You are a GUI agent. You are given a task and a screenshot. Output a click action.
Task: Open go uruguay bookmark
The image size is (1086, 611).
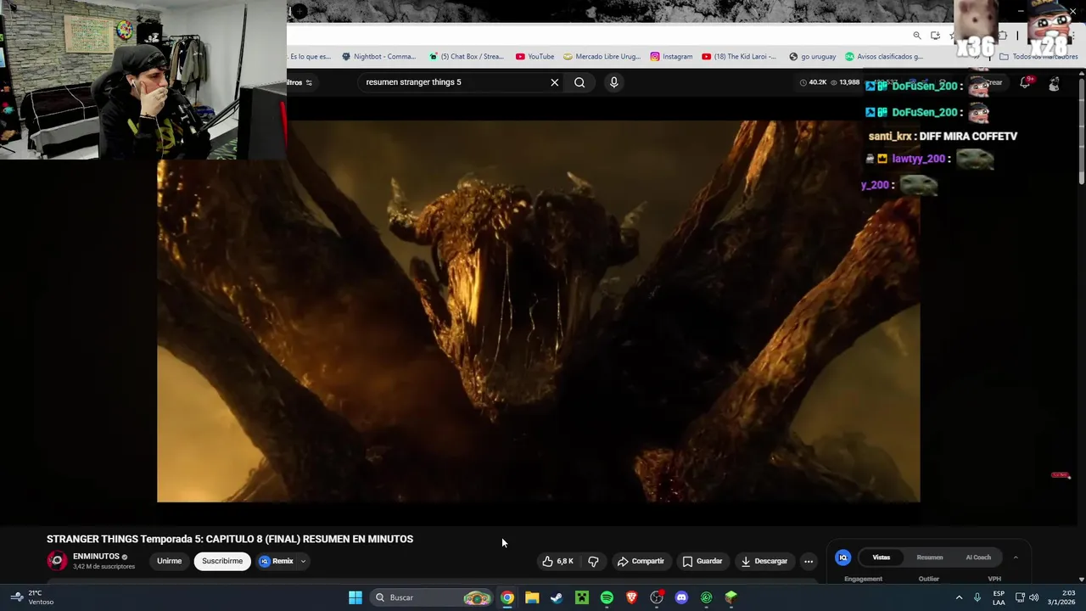(x=812, y=57)
